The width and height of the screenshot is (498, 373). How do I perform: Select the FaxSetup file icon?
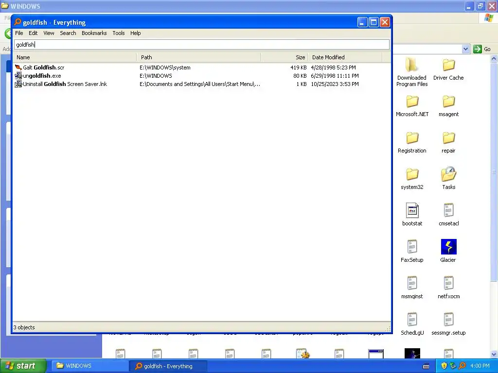point(412,247)
